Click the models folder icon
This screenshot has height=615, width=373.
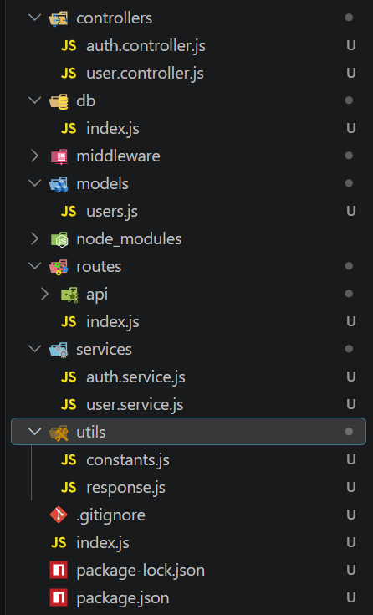pos(59,184)
